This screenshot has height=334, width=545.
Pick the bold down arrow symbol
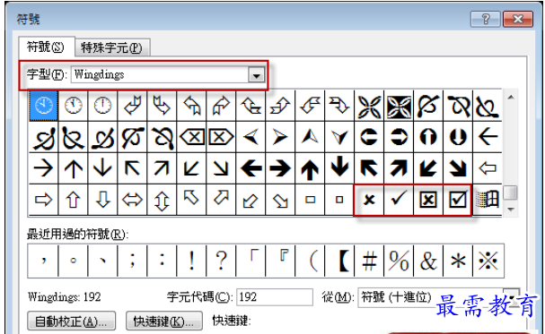point(339,168)
